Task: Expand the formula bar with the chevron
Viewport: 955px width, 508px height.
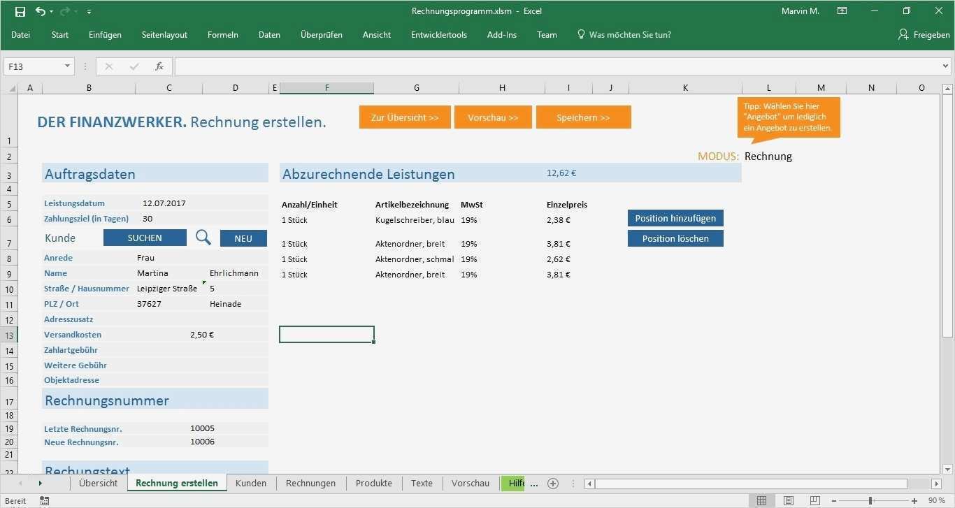Action: coord(946,66)
